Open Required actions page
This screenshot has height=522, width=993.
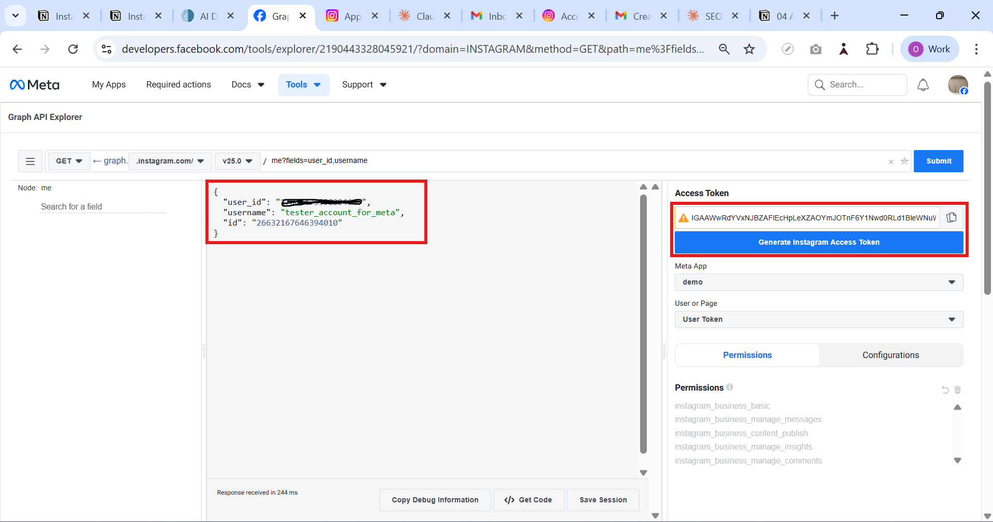(x=179, y=85)
